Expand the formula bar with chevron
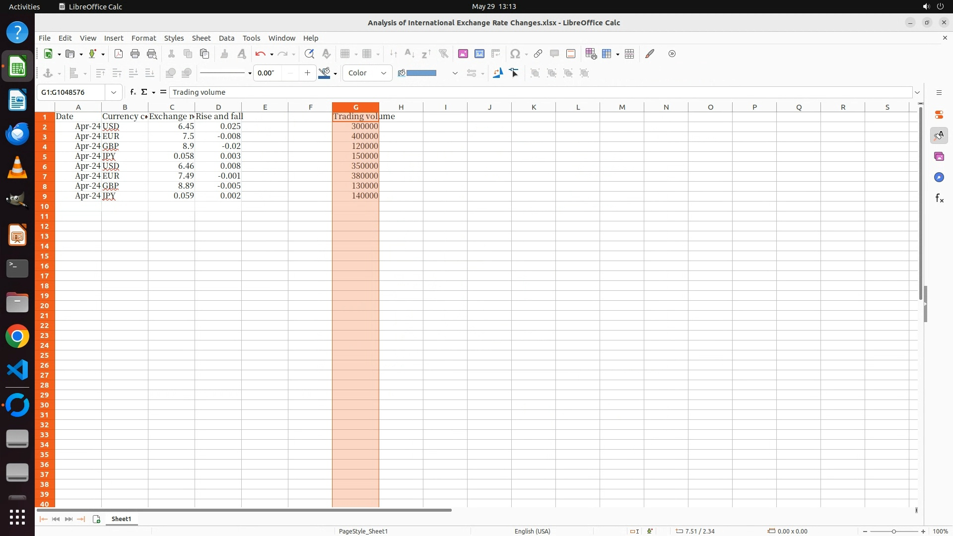Image resolution: width=953 pixels, height=536 pixels. (x=917, y=92)
